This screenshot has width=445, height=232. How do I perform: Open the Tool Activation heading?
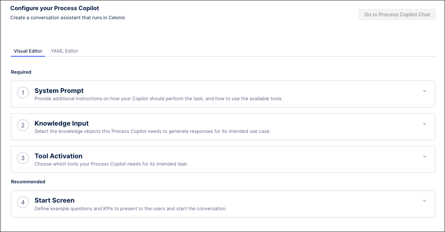coord(59,156)
